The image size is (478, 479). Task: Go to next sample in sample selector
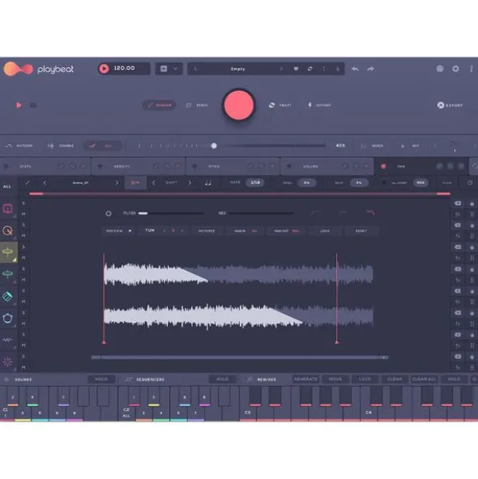tap(117, 182)
